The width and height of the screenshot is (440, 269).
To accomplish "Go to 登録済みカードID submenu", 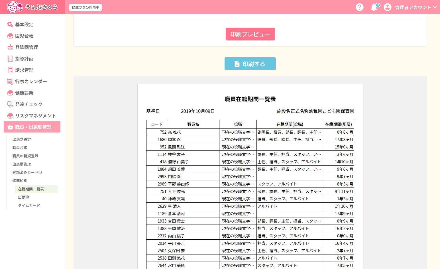I will 27,172.
